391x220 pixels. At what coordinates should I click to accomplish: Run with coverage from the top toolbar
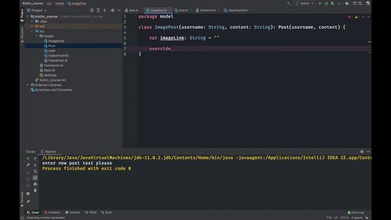(332, 4)
